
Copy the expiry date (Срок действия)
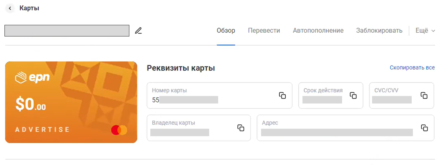click(x=353, y=95)
